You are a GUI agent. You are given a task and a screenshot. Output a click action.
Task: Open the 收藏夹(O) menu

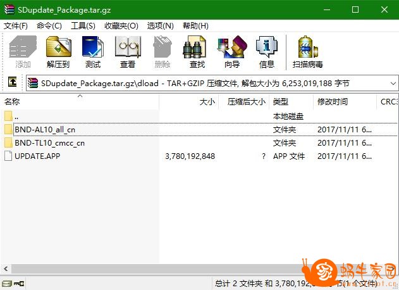(x=121, y=26)
